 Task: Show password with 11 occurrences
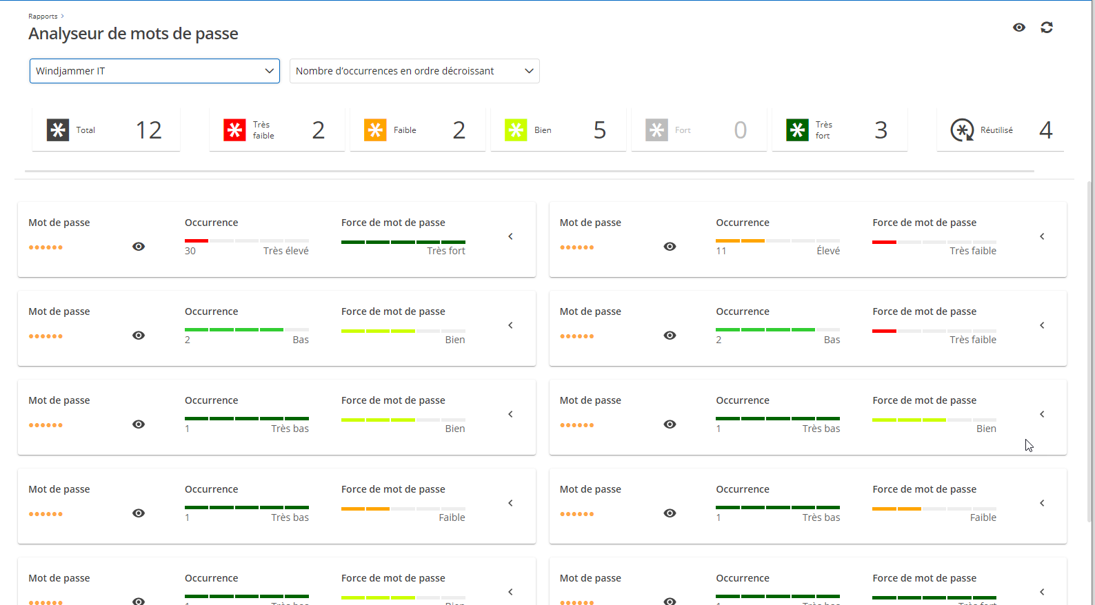point(670,247)
